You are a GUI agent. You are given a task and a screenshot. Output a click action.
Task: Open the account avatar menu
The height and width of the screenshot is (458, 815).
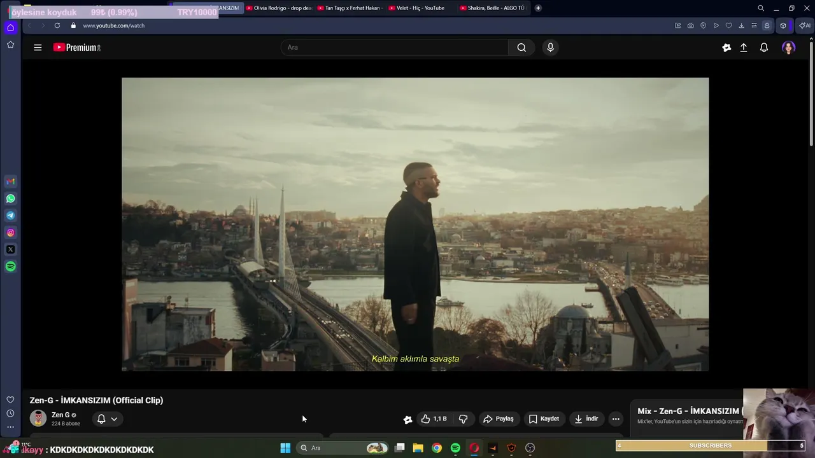789,47
